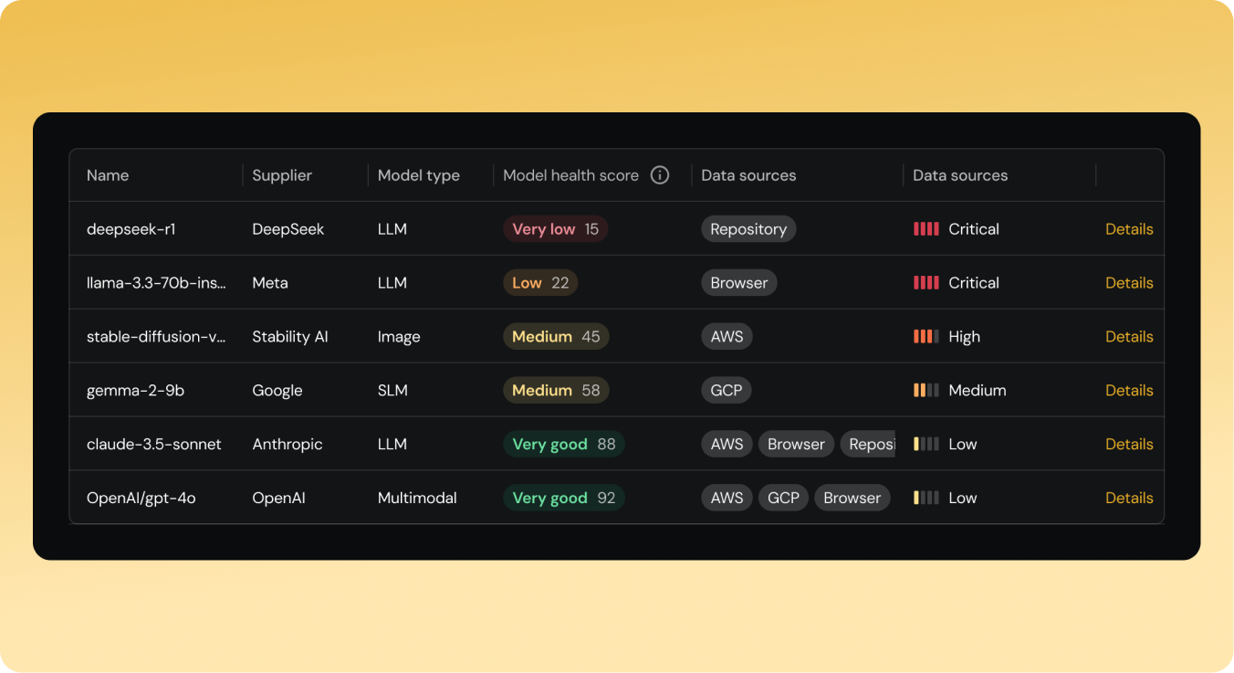The width and height of the screenshot is (1234, 673).
Task: Click the Image model type cell
Action: [399, 337]
